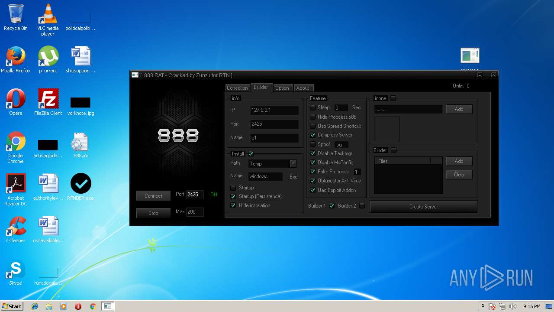Click the Stop button
This screenshot has height=312, width=554.
153,213
